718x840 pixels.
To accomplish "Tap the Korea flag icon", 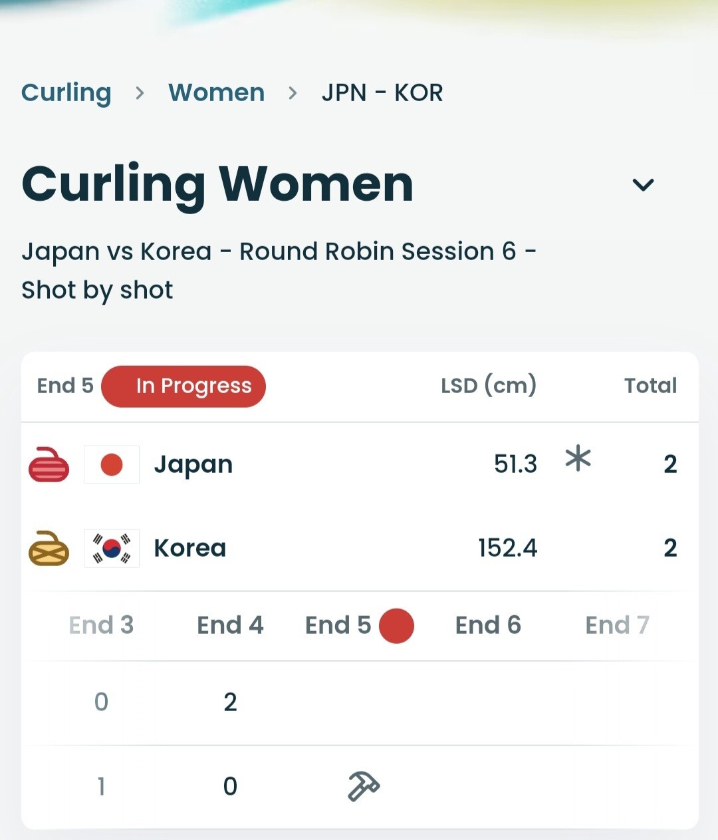I will 112,548.
